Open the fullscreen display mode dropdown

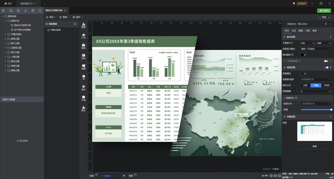(x=316, y=49)
